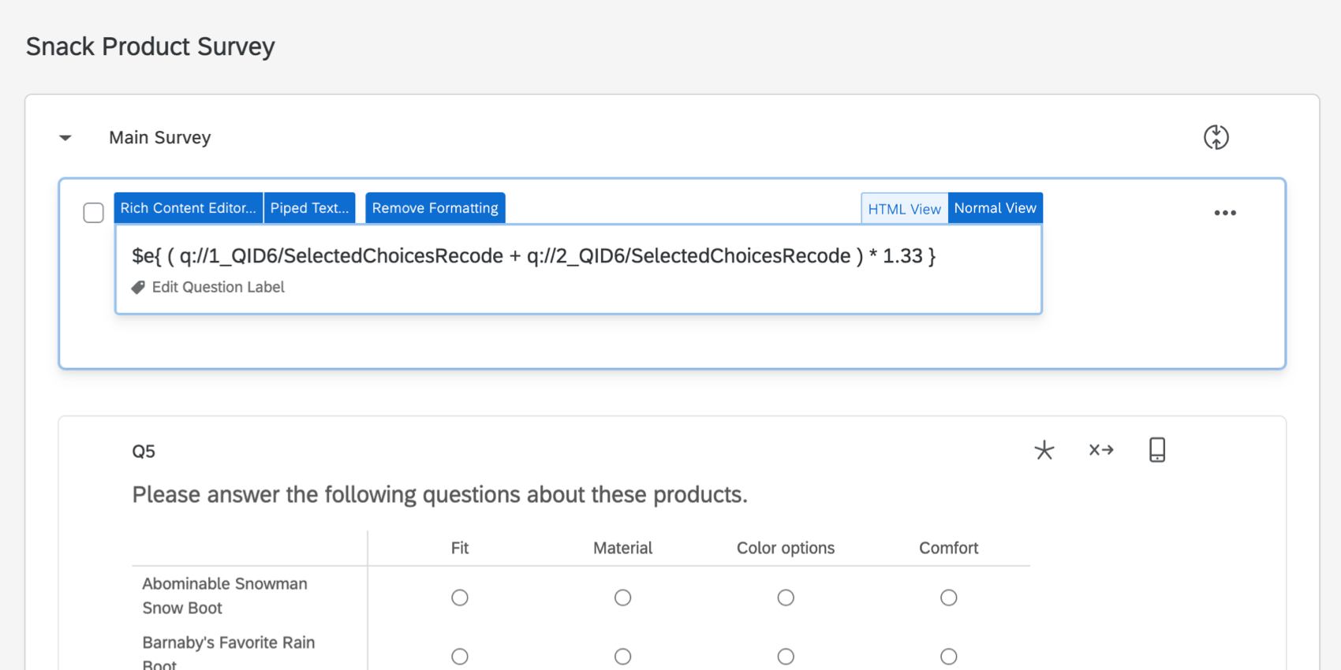Viewport: 1341px width, 670px height.
Task: Select Material for Barnaby's Favorite Rain Boot
Action: (x=622, y=656)
